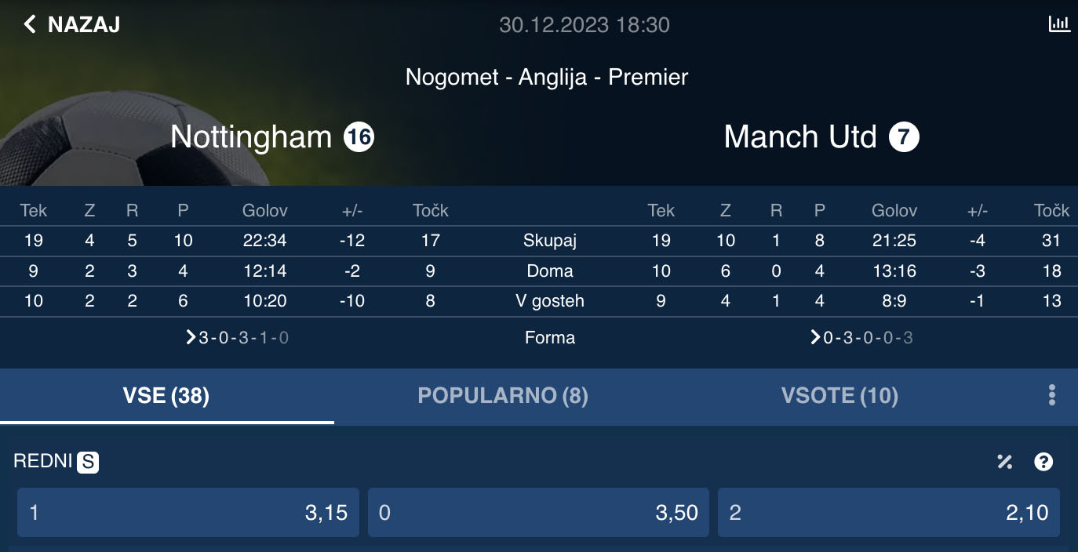The image size is (1078, 552).
Task: Open the three-dot more options menu
Action: point(1052,395)
